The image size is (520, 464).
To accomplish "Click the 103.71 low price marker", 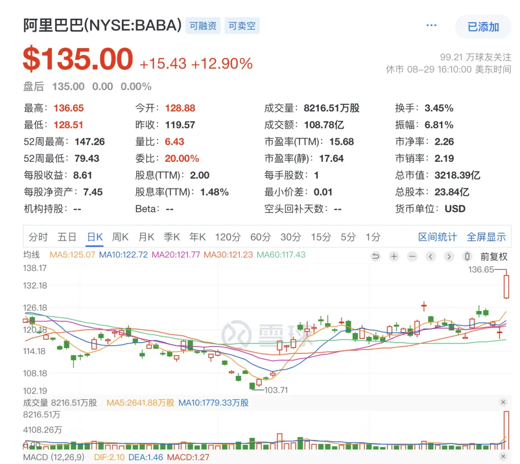I will pos(276,390).
